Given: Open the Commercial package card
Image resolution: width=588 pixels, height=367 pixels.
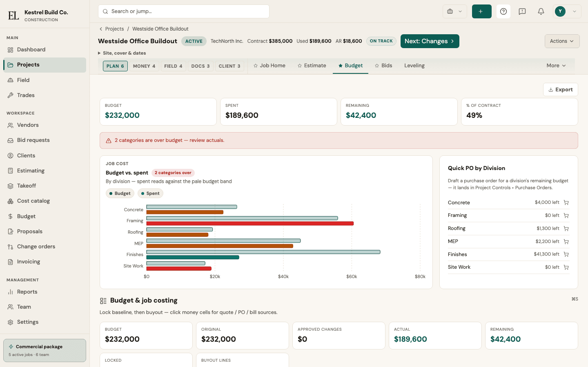Looking at the screenshot, I should point(45,350).
